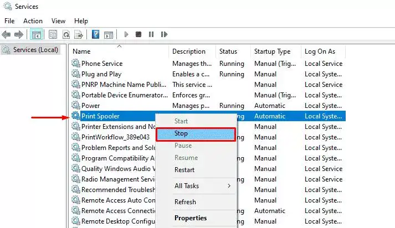Click Running status of Phone Service

tap(232, 64)
